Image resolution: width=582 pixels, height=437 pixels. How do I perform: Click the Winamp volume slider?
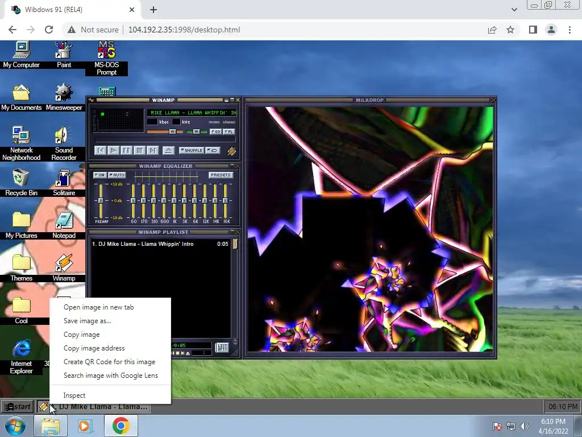point(165,131)
